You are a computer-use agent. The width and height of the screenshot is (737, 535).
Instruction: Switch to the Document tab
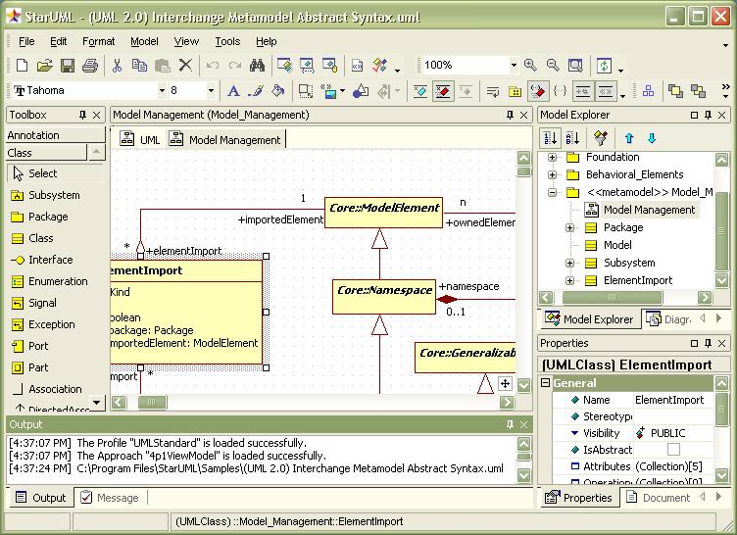coord(659,498)
